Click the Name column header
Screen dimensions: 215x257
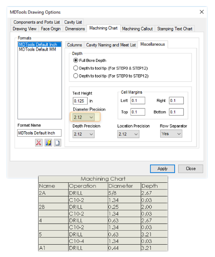pyautogui.click(x=54, y=186)
